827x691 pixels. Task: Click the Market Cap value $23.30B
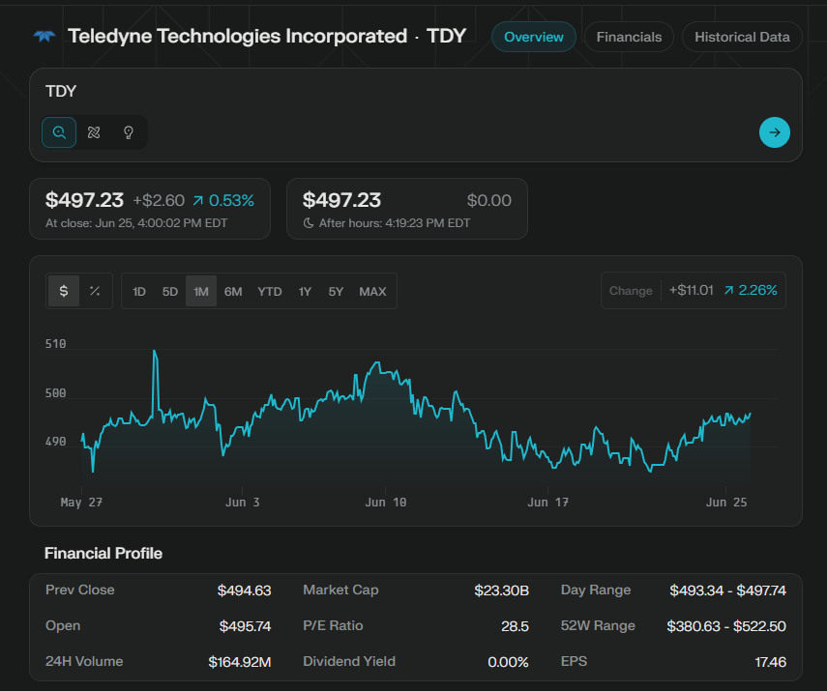pos(502,590)
